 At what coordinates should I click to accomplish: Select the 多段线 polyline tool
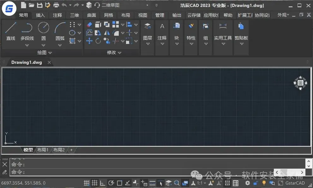click(27, 31)
